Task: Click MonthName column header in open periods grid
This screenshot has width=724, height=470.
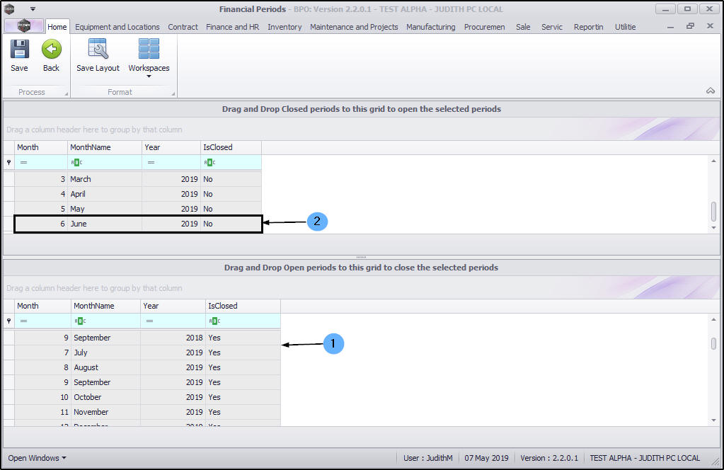Action: 104,147
